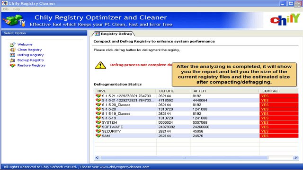This screenshot has width=303, height=170.
Task: Select the SECURITY hive name
Action: [x=111, y=131]
